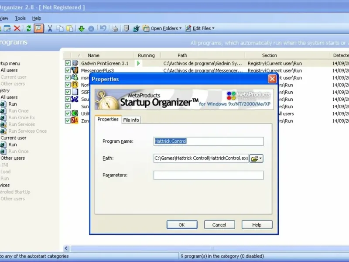Click the green Utili row icon
349x262 pixels.
click(75, 114)
